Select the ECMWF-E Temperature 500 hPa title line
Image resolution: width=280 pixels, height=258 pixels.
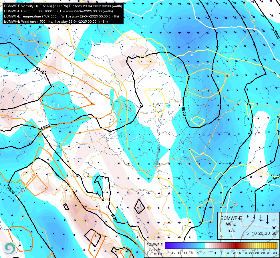61,16
